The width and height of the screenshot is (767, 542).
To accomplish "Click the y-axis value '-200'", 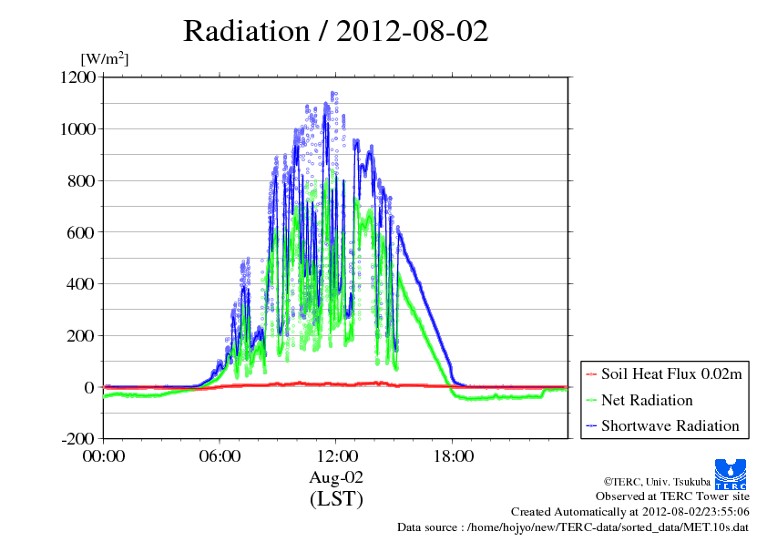I will (77, 439).
